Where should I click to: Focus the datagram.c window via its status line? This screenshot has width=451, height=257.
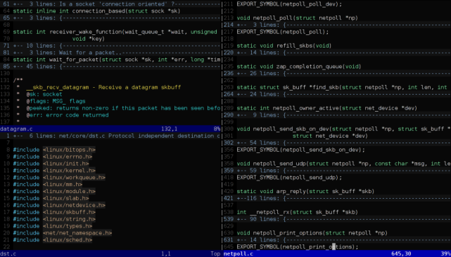click(110, 129)
